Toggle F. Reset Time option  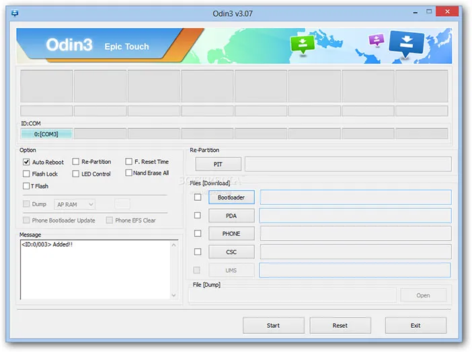(128, 162)
